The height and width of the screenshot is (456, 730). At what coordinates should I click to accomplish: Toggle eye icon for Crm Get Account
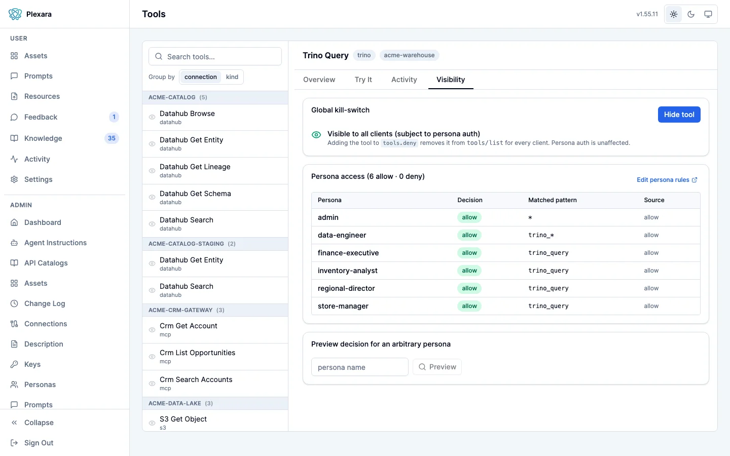coord(152,330)
